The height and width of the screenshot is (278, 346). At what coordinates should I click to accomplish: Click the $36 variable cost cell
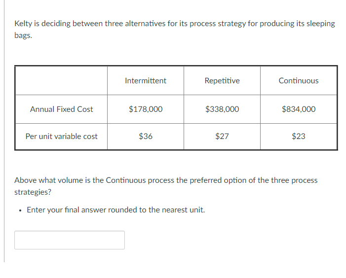[146, 137]
